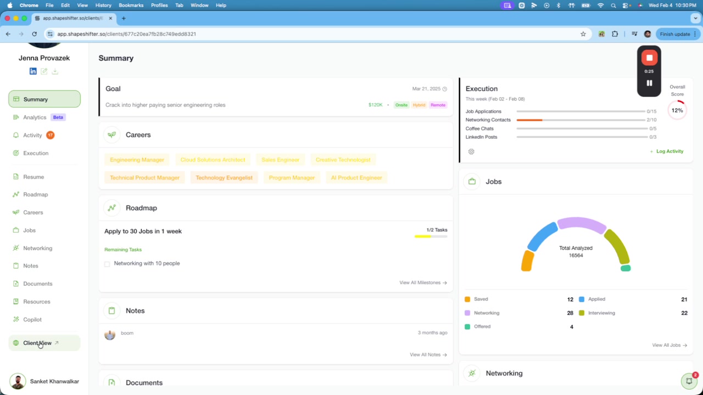Click the edit client pencil icon

tap(44, 71)
